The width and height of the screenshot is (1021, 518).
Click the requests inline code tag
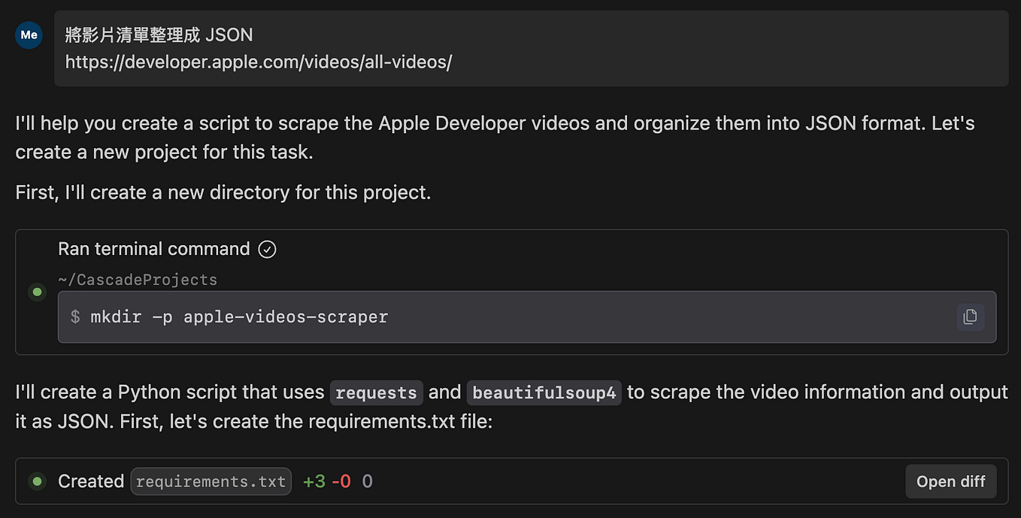coord(376,392)
